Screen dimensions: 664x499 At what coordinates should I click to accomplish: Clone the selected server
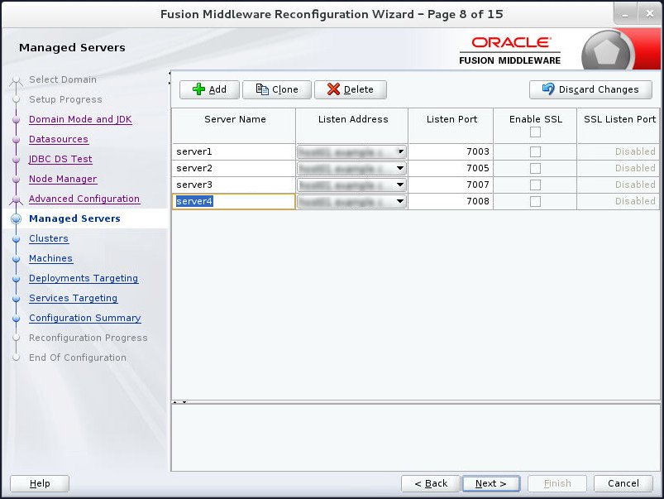click(276, 89)
